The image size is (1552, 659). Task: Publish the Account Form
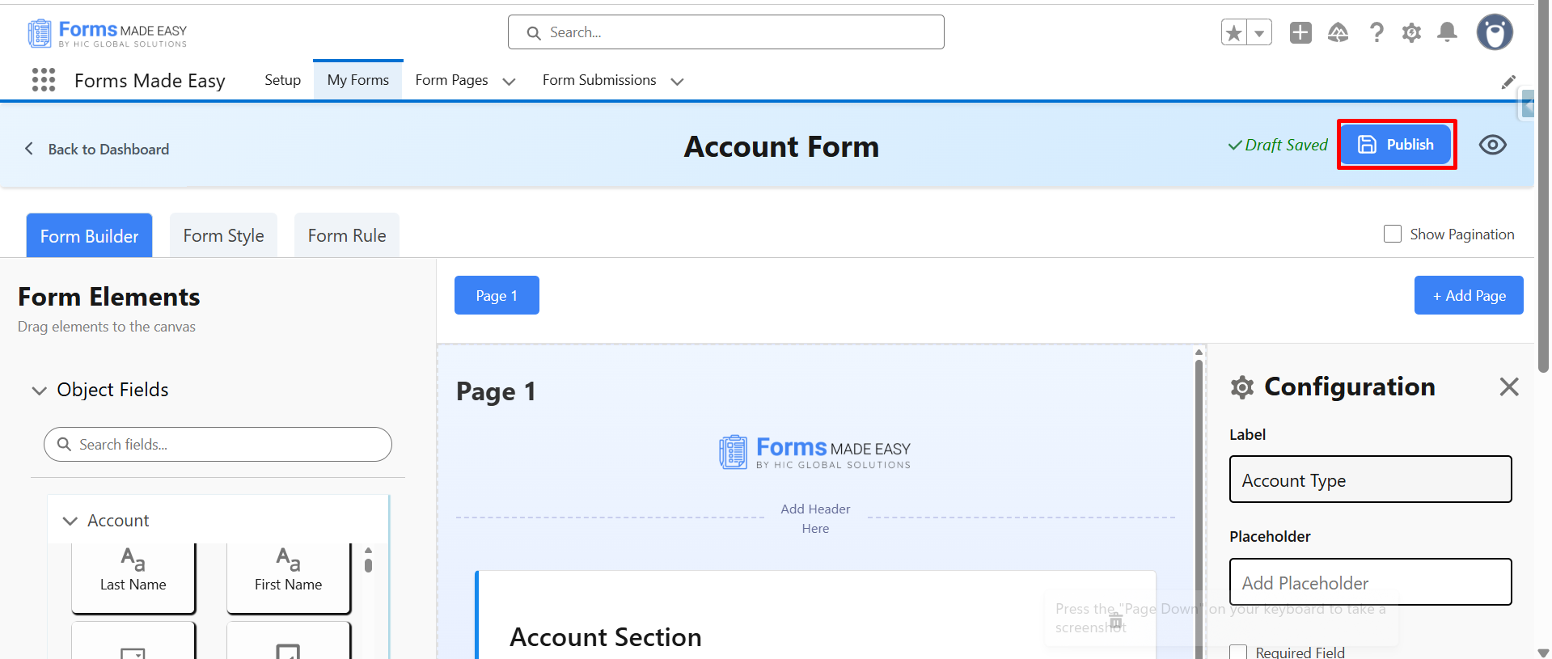coord(1397,145)
